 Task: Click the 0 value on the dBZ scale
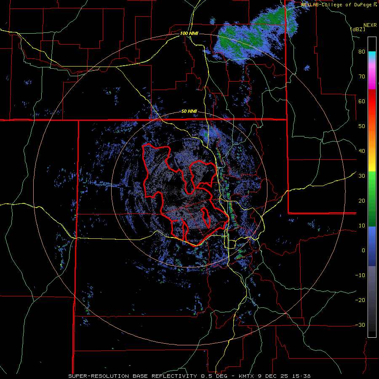363,251
